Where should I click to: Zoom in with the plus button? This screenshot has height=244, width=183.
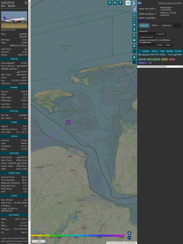pos(129,233)
